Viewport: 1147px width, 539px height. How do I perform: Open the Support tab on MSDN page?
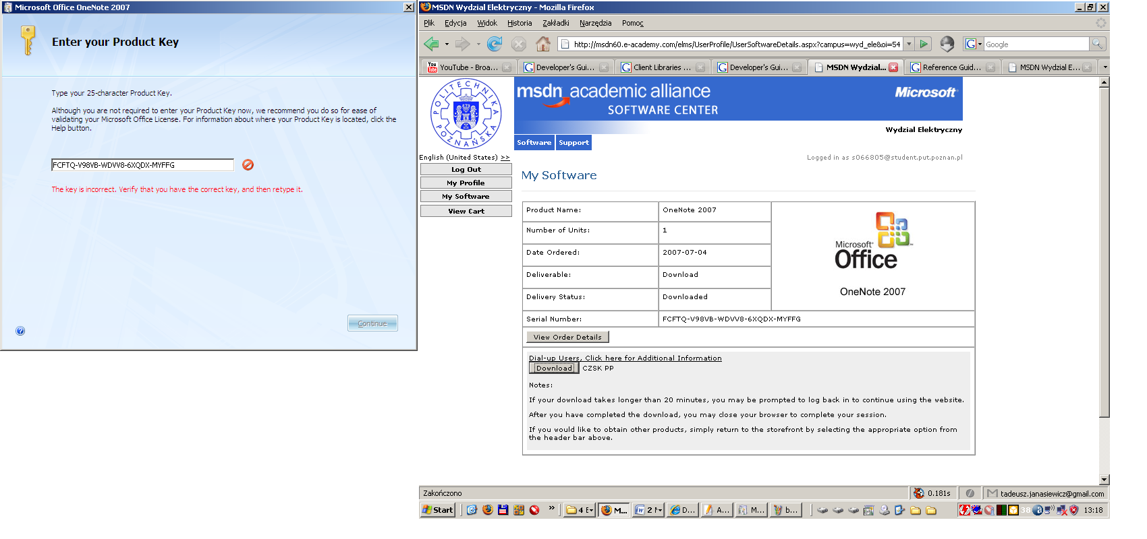pyautogui.click(x=573, y=142)
